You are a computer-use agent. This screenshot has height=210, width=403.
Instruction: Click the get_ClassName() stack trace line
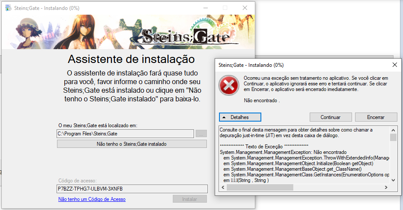pos(292,169)
